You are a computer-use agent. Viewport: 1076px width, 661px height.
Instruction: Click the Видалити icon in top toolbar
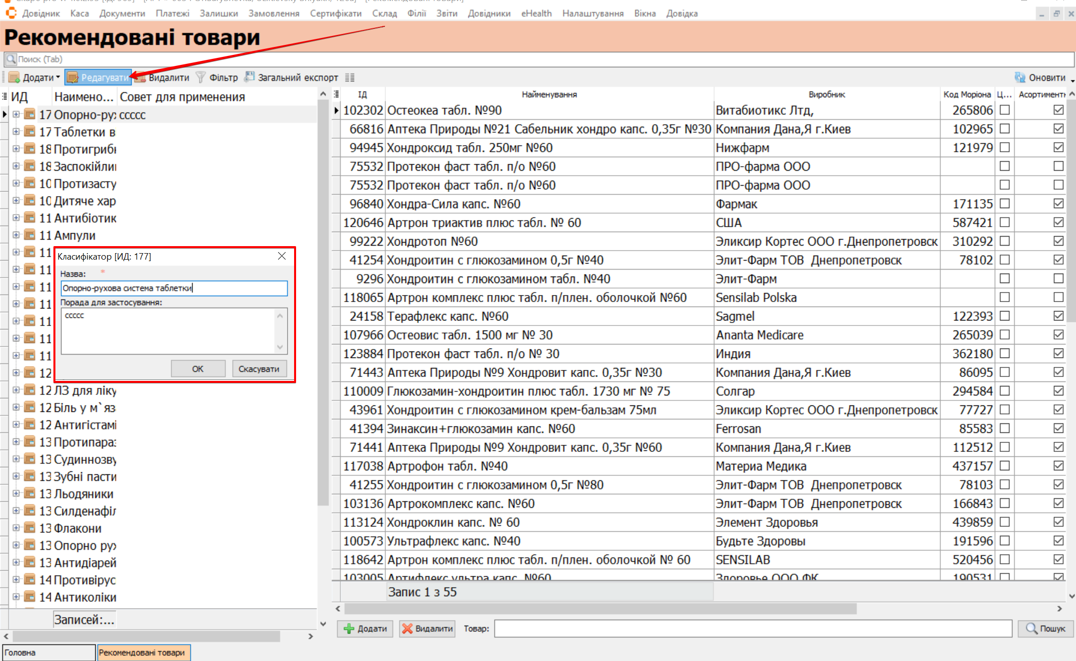[x=141, y=77]
